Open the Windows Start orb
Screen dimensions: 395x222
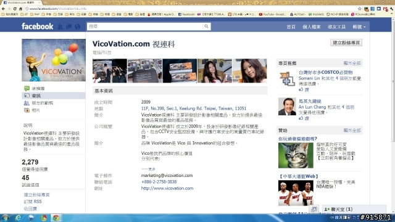point(6,218)
